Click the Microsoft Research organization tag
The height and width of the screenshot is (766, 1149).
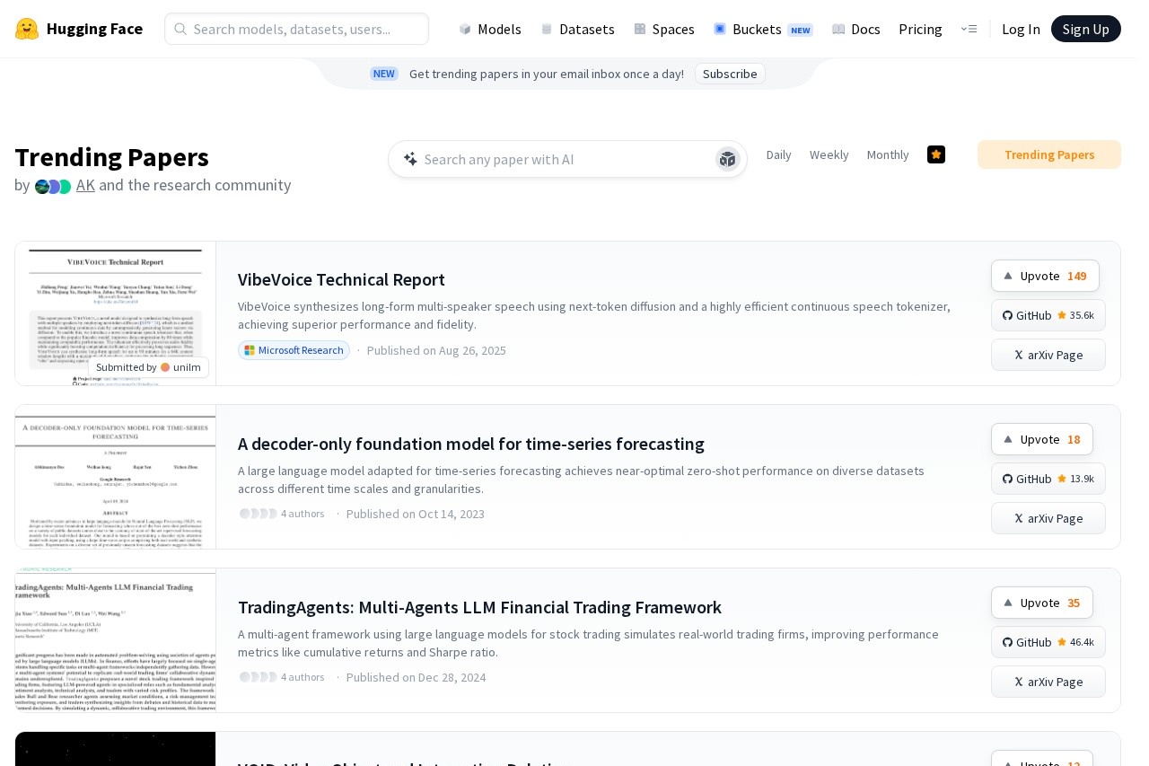pos(294,350)
